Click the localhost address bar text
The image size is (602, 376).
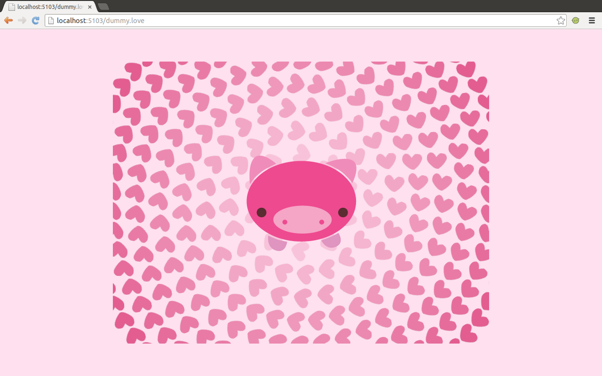(x=71, y=20)
